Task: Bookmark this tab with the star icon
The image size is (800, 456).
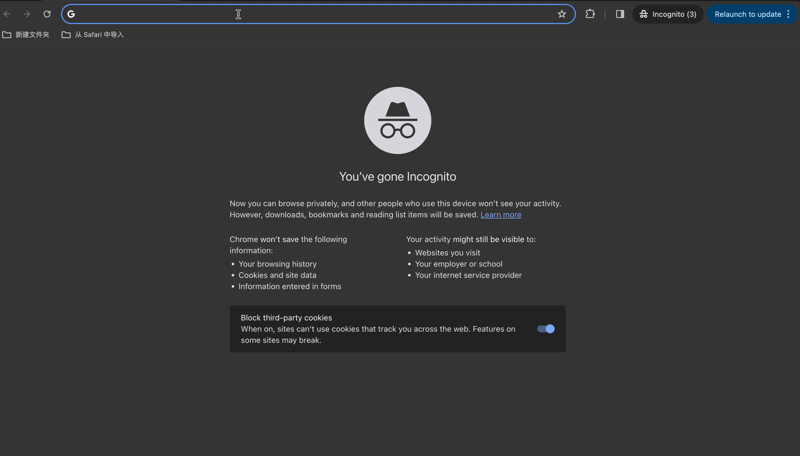Action: tap(562, 14)
